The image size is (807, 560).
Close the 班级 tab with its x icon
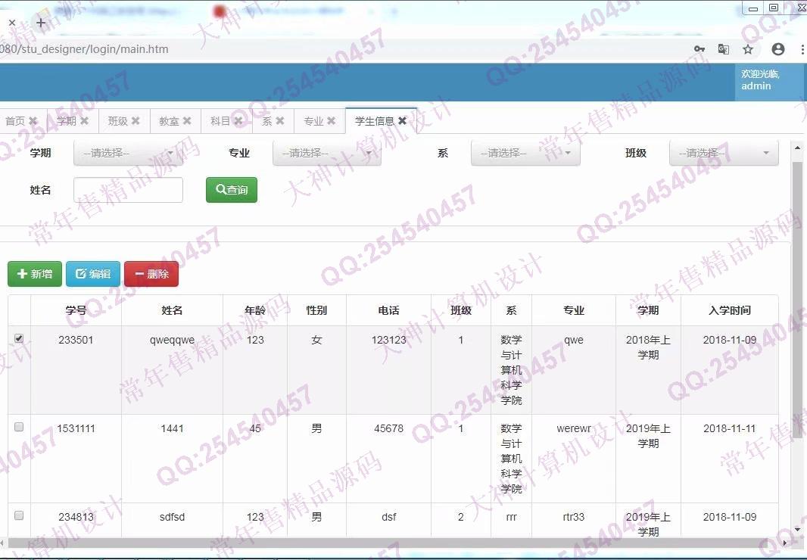tap(136, 120)
